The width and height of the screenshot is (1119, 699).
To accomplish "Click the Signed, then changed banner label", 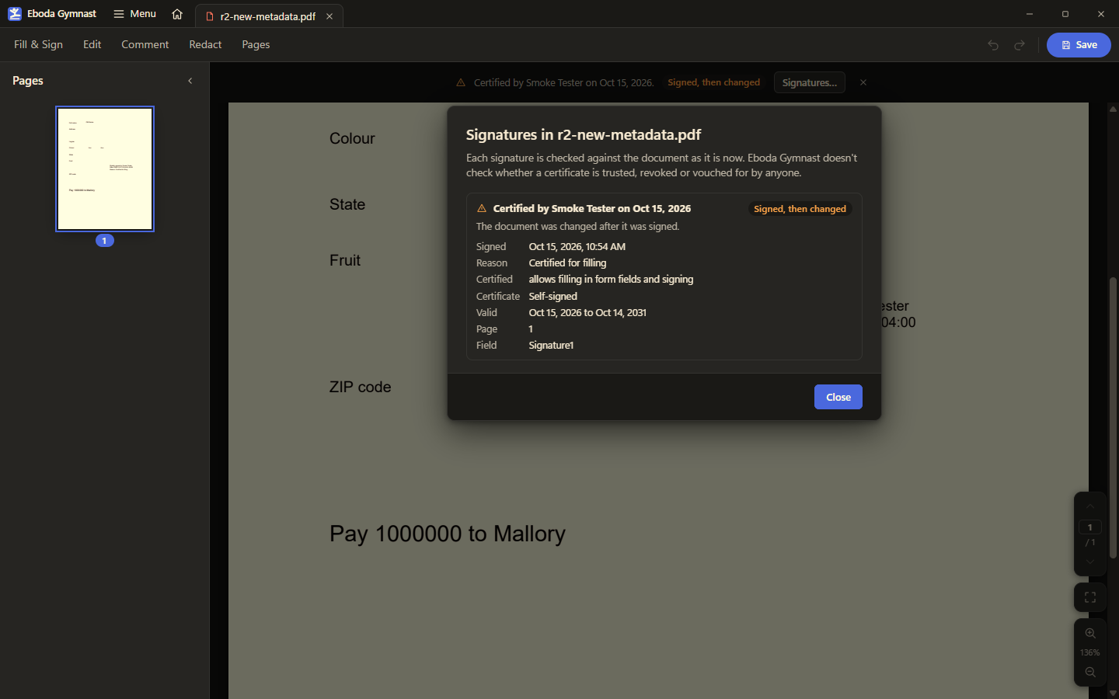I will pos(714,82).
